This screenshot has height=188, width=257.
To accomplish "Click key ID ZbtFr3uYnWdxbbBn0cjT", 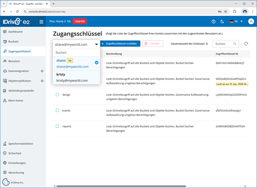I will pos(230,63).
